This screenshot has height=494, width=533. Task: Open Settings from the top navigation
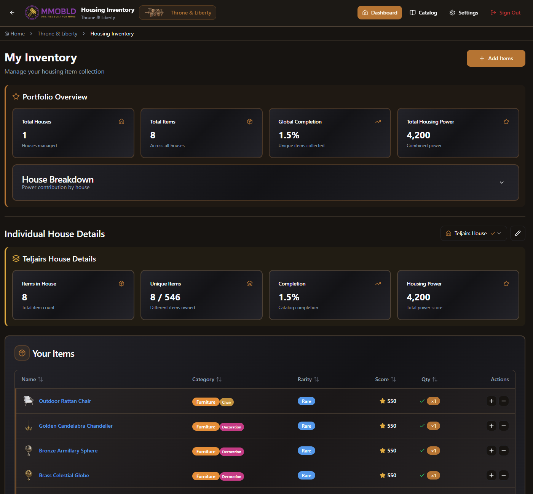[x=464, y=13]
